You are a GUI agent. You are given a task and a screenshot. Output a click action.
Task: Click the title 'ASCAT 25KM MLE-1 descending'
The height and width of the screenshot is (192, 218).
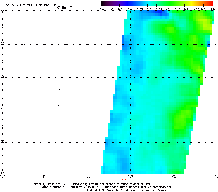pyautogui.click(x=31, y=5)
